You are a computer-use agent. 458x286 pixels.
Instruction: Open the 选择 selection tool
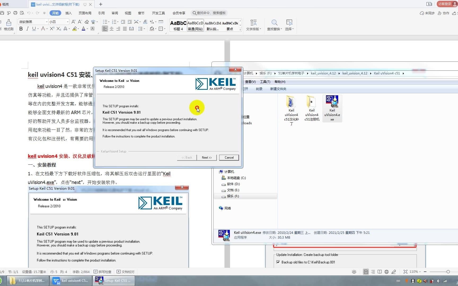pyautogui.click(x=289, y=25)
